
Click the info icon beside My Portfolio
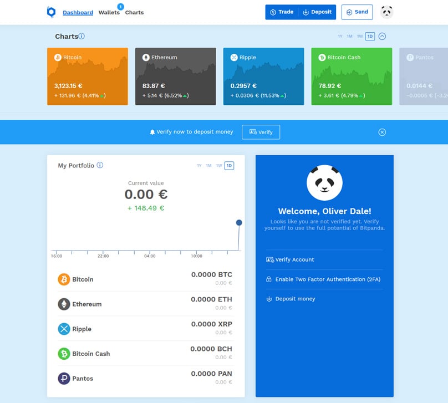coord(100,165)
